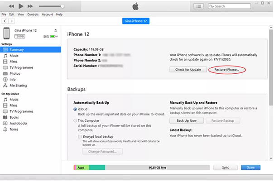Open the File menu
Screen dimensions: 274x181
[x=4, y=14]
